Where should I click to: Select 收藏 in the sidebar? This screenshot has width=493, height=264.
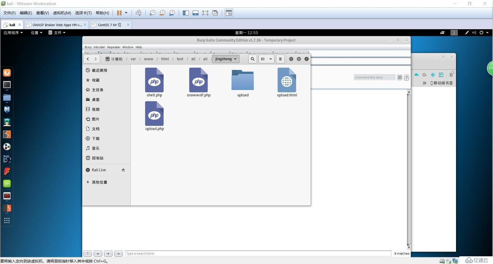106,80
